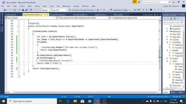Screen dimensions: 186x104
Task: Click Add to Source Control in status bar
Action: [x=159, y=96]
